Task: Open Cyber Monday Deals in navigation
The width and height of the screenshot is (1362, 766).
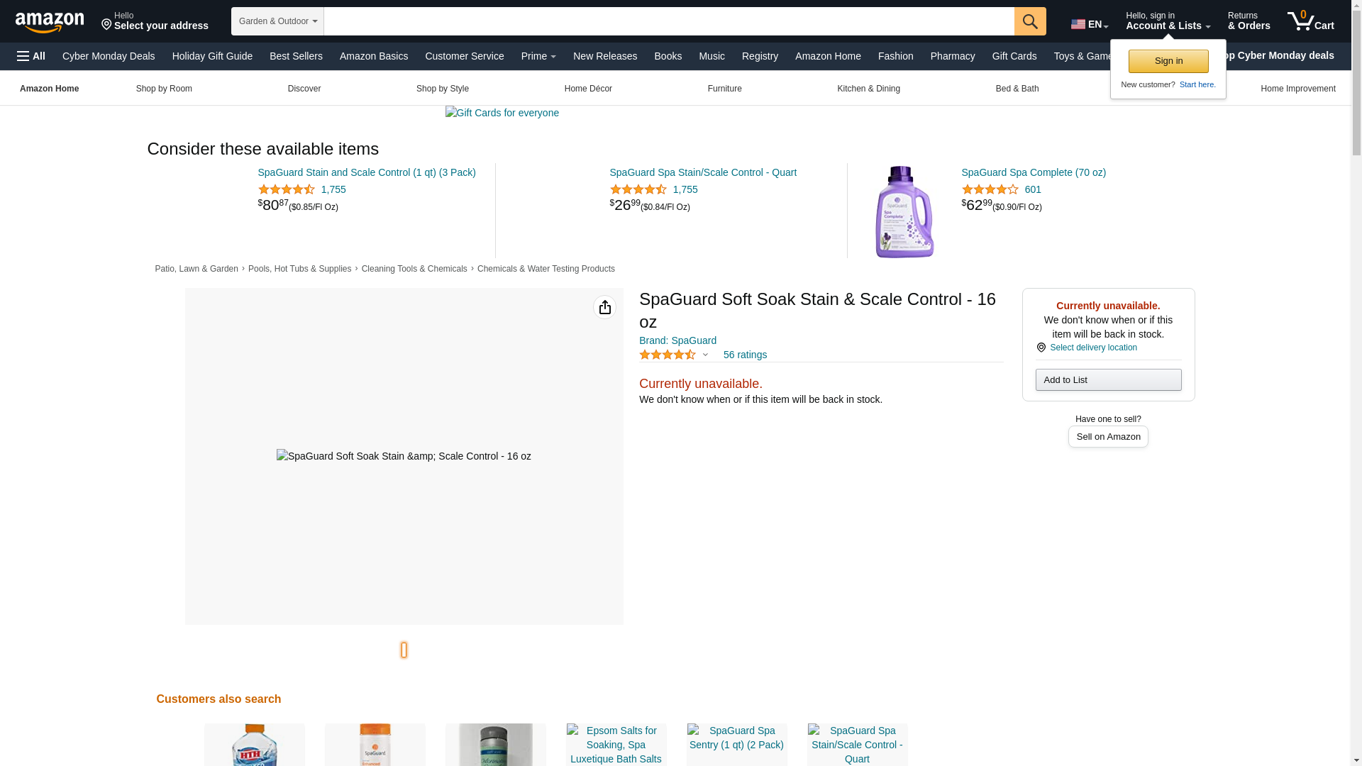Action: pos(109,56)
